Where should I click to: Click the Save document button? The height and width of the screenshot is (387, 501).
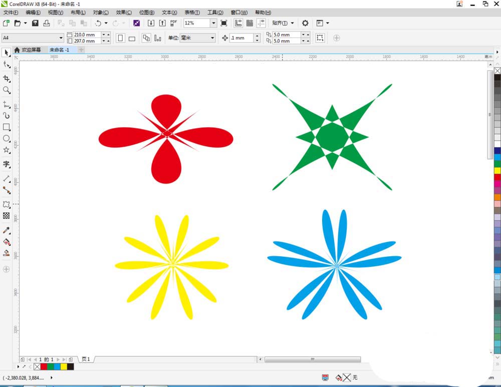34,23
